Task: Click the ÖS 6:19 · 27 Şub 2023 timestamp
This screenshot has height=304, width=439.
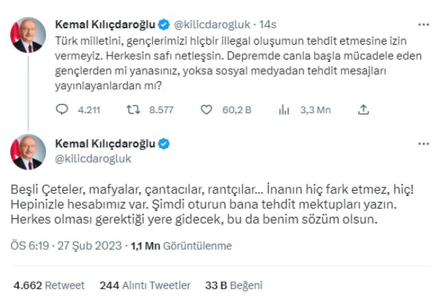Action: [x=66, y=245]
